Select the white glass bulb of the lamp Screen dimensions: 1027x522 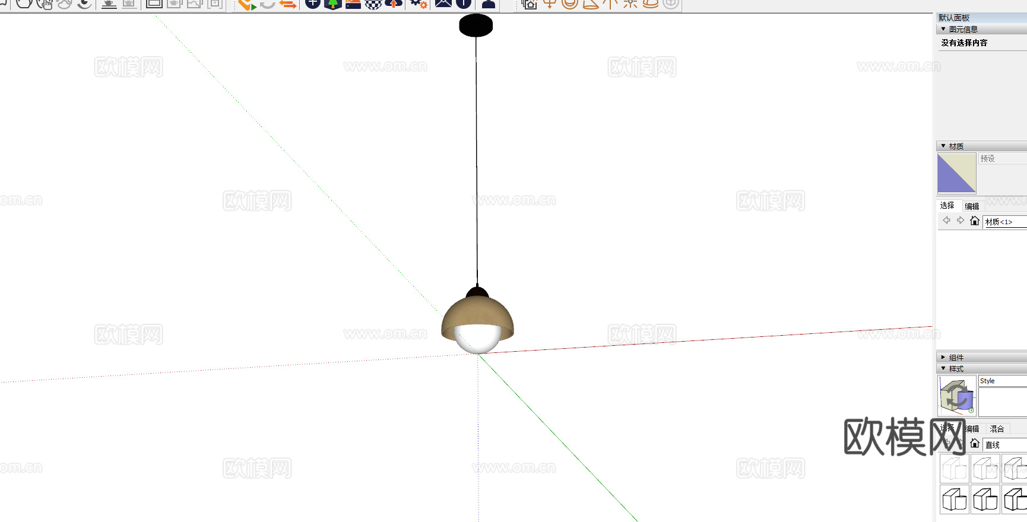tap(477, 340)
